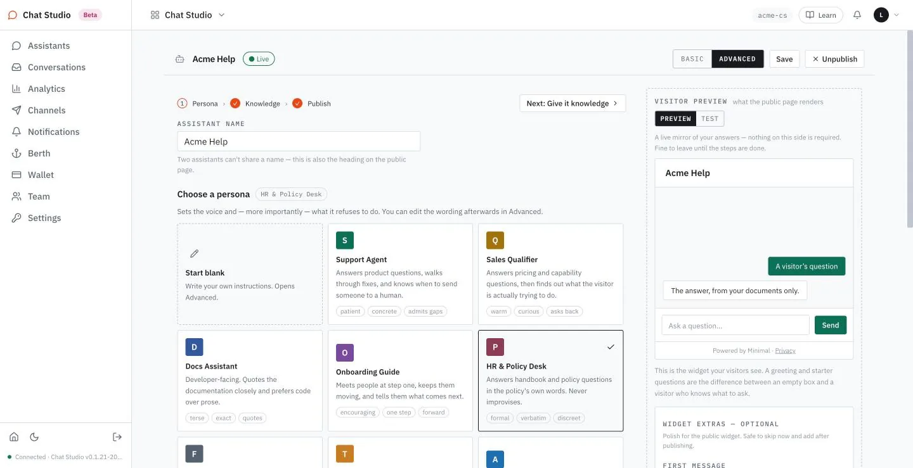Image resolution: width=913 pixels, height=468 pixels.
Task: Go to the Publish step
Action: coord(312,103)
